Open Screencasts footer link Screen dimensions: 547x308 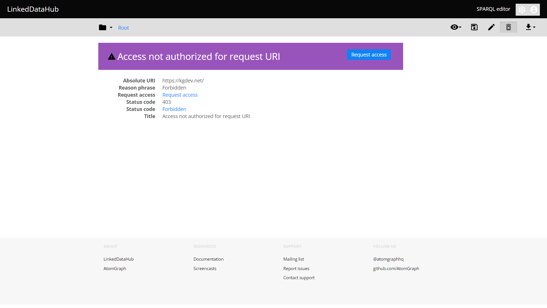(205, 268)
